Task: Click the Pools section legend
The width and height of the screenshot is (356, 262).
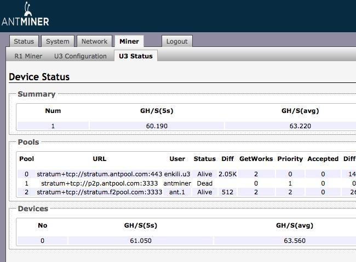Action: (28, 142)
